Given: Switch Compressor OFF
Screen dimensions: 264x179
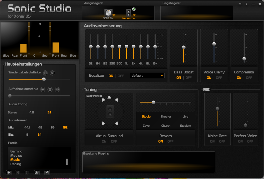Looking at the screenshot, I should [x=249, y=78].
